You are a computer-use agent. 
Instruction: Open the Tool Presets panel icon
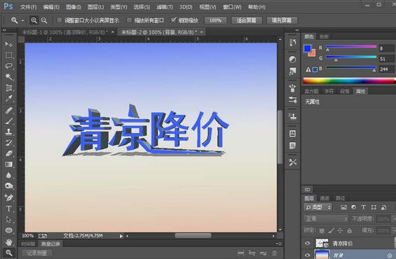[293, 162]
